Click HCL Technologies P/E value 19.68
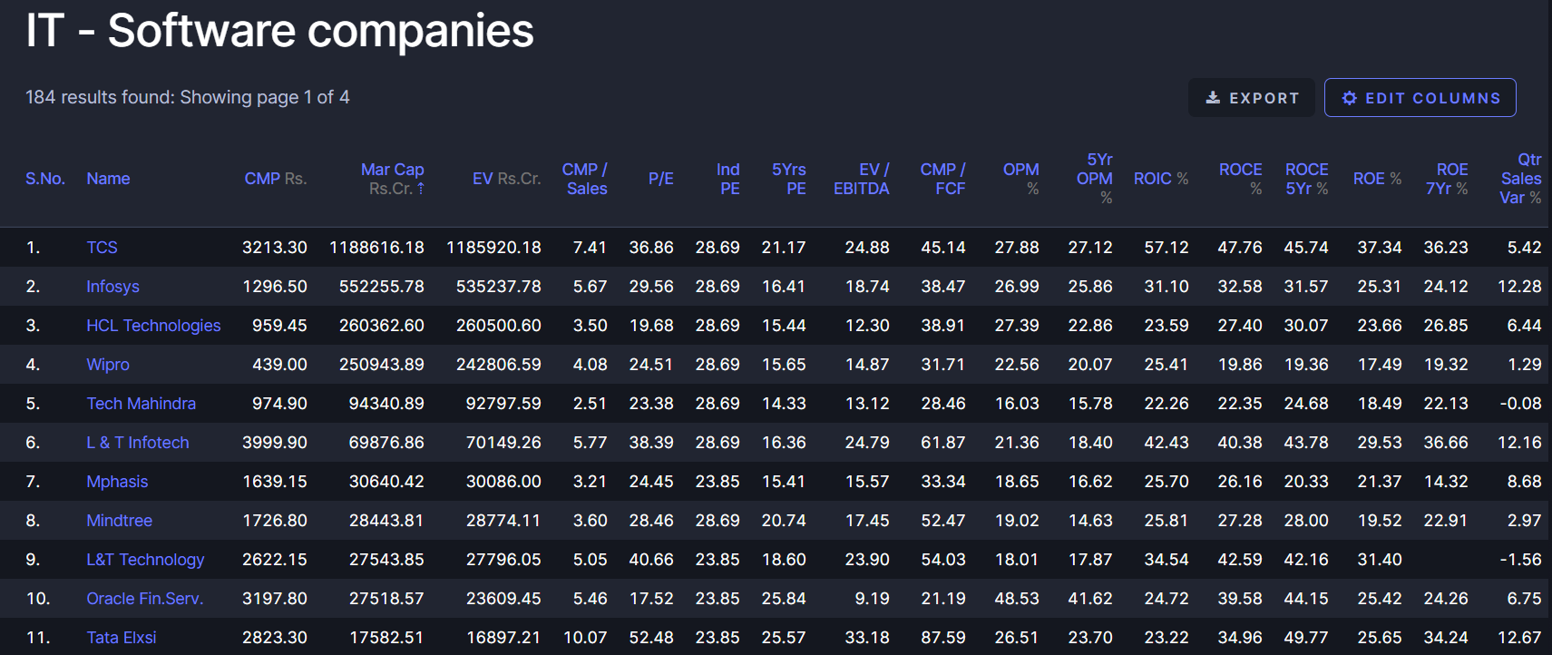Screen dimensions: 1552x655 pyautogui.click(x=651, y=326)
